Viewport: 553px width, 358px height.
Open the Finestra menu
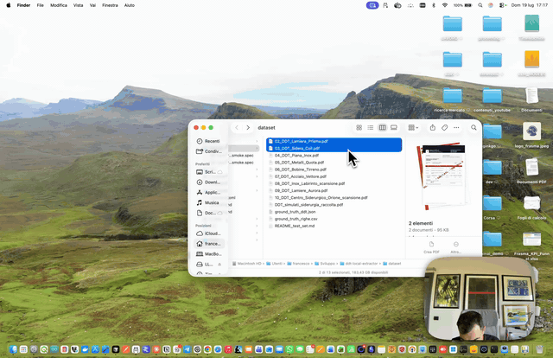pyautogui.click(x=110, y=5)
